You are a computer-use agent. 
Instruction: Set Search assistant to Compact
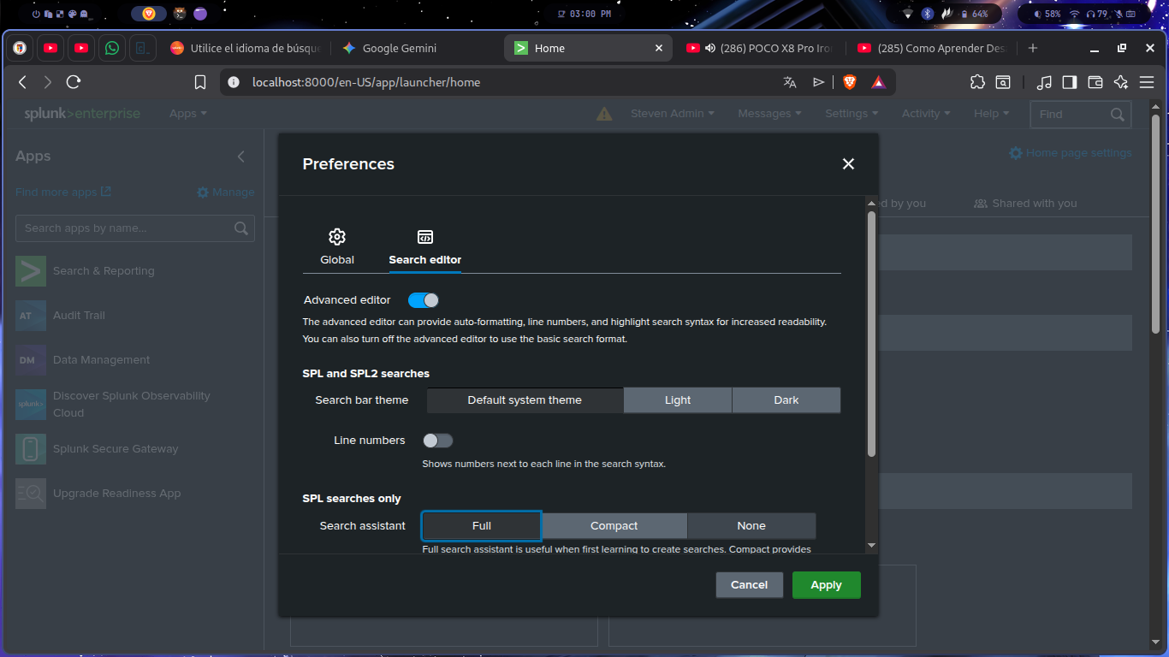tap(614, 526)
